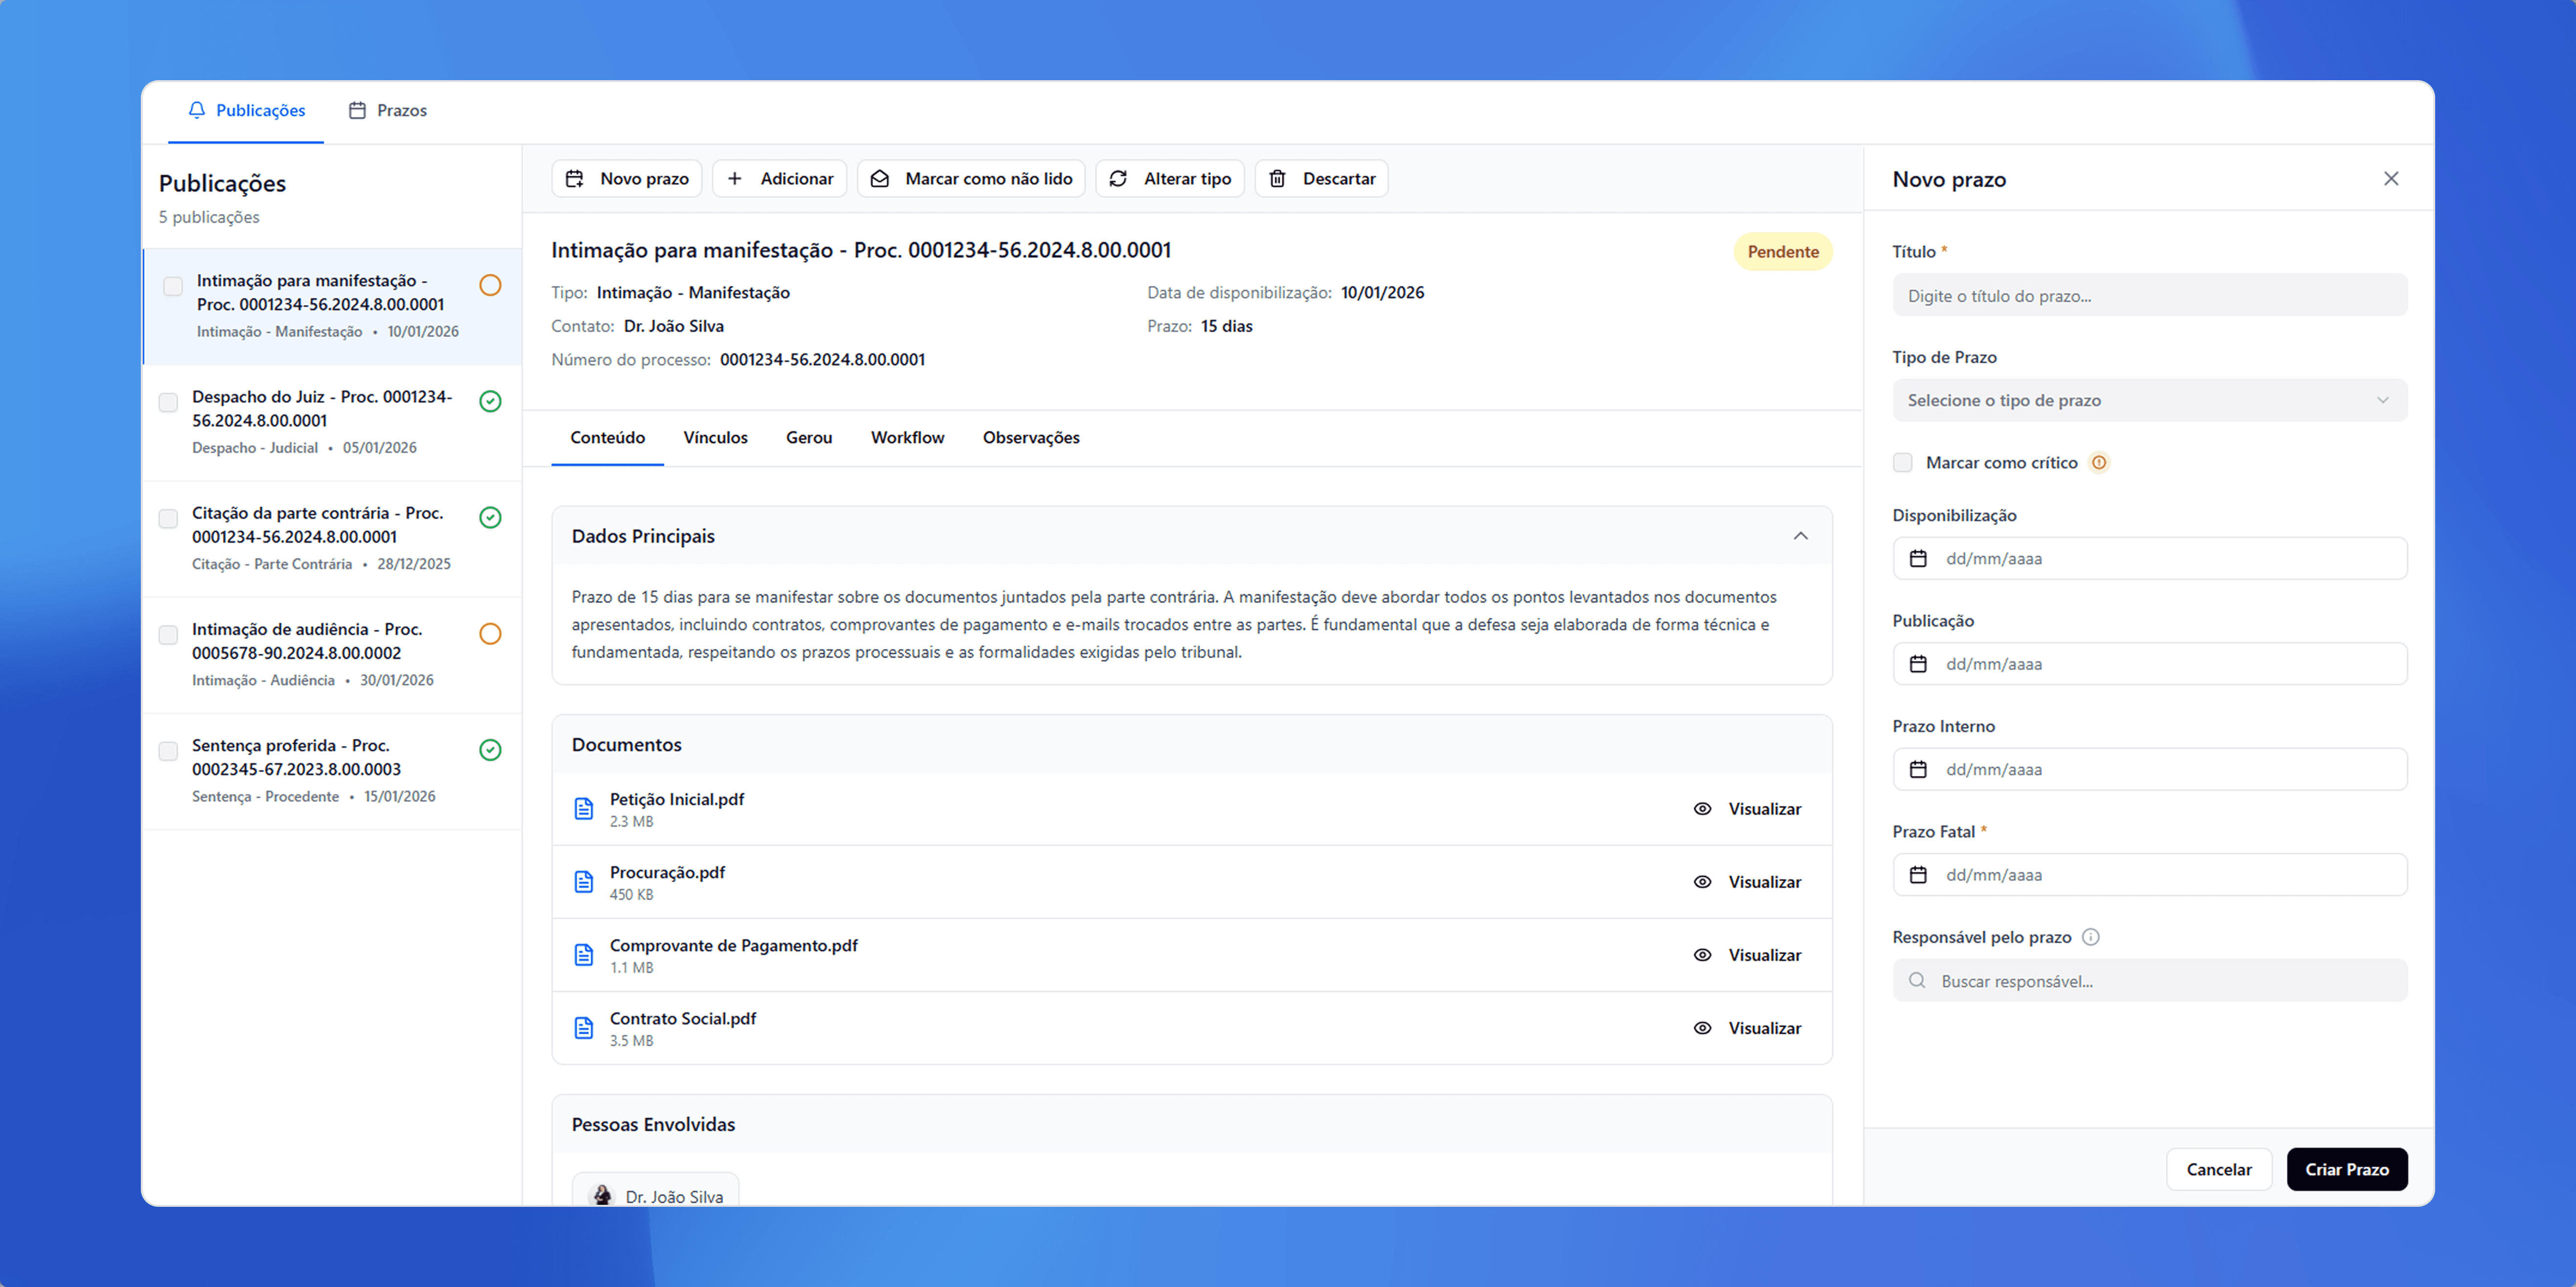This screenshot has width=2576, height=1287.
Task: Click the plus icon on Adicionar button
Action: click(x=735, y=179)
